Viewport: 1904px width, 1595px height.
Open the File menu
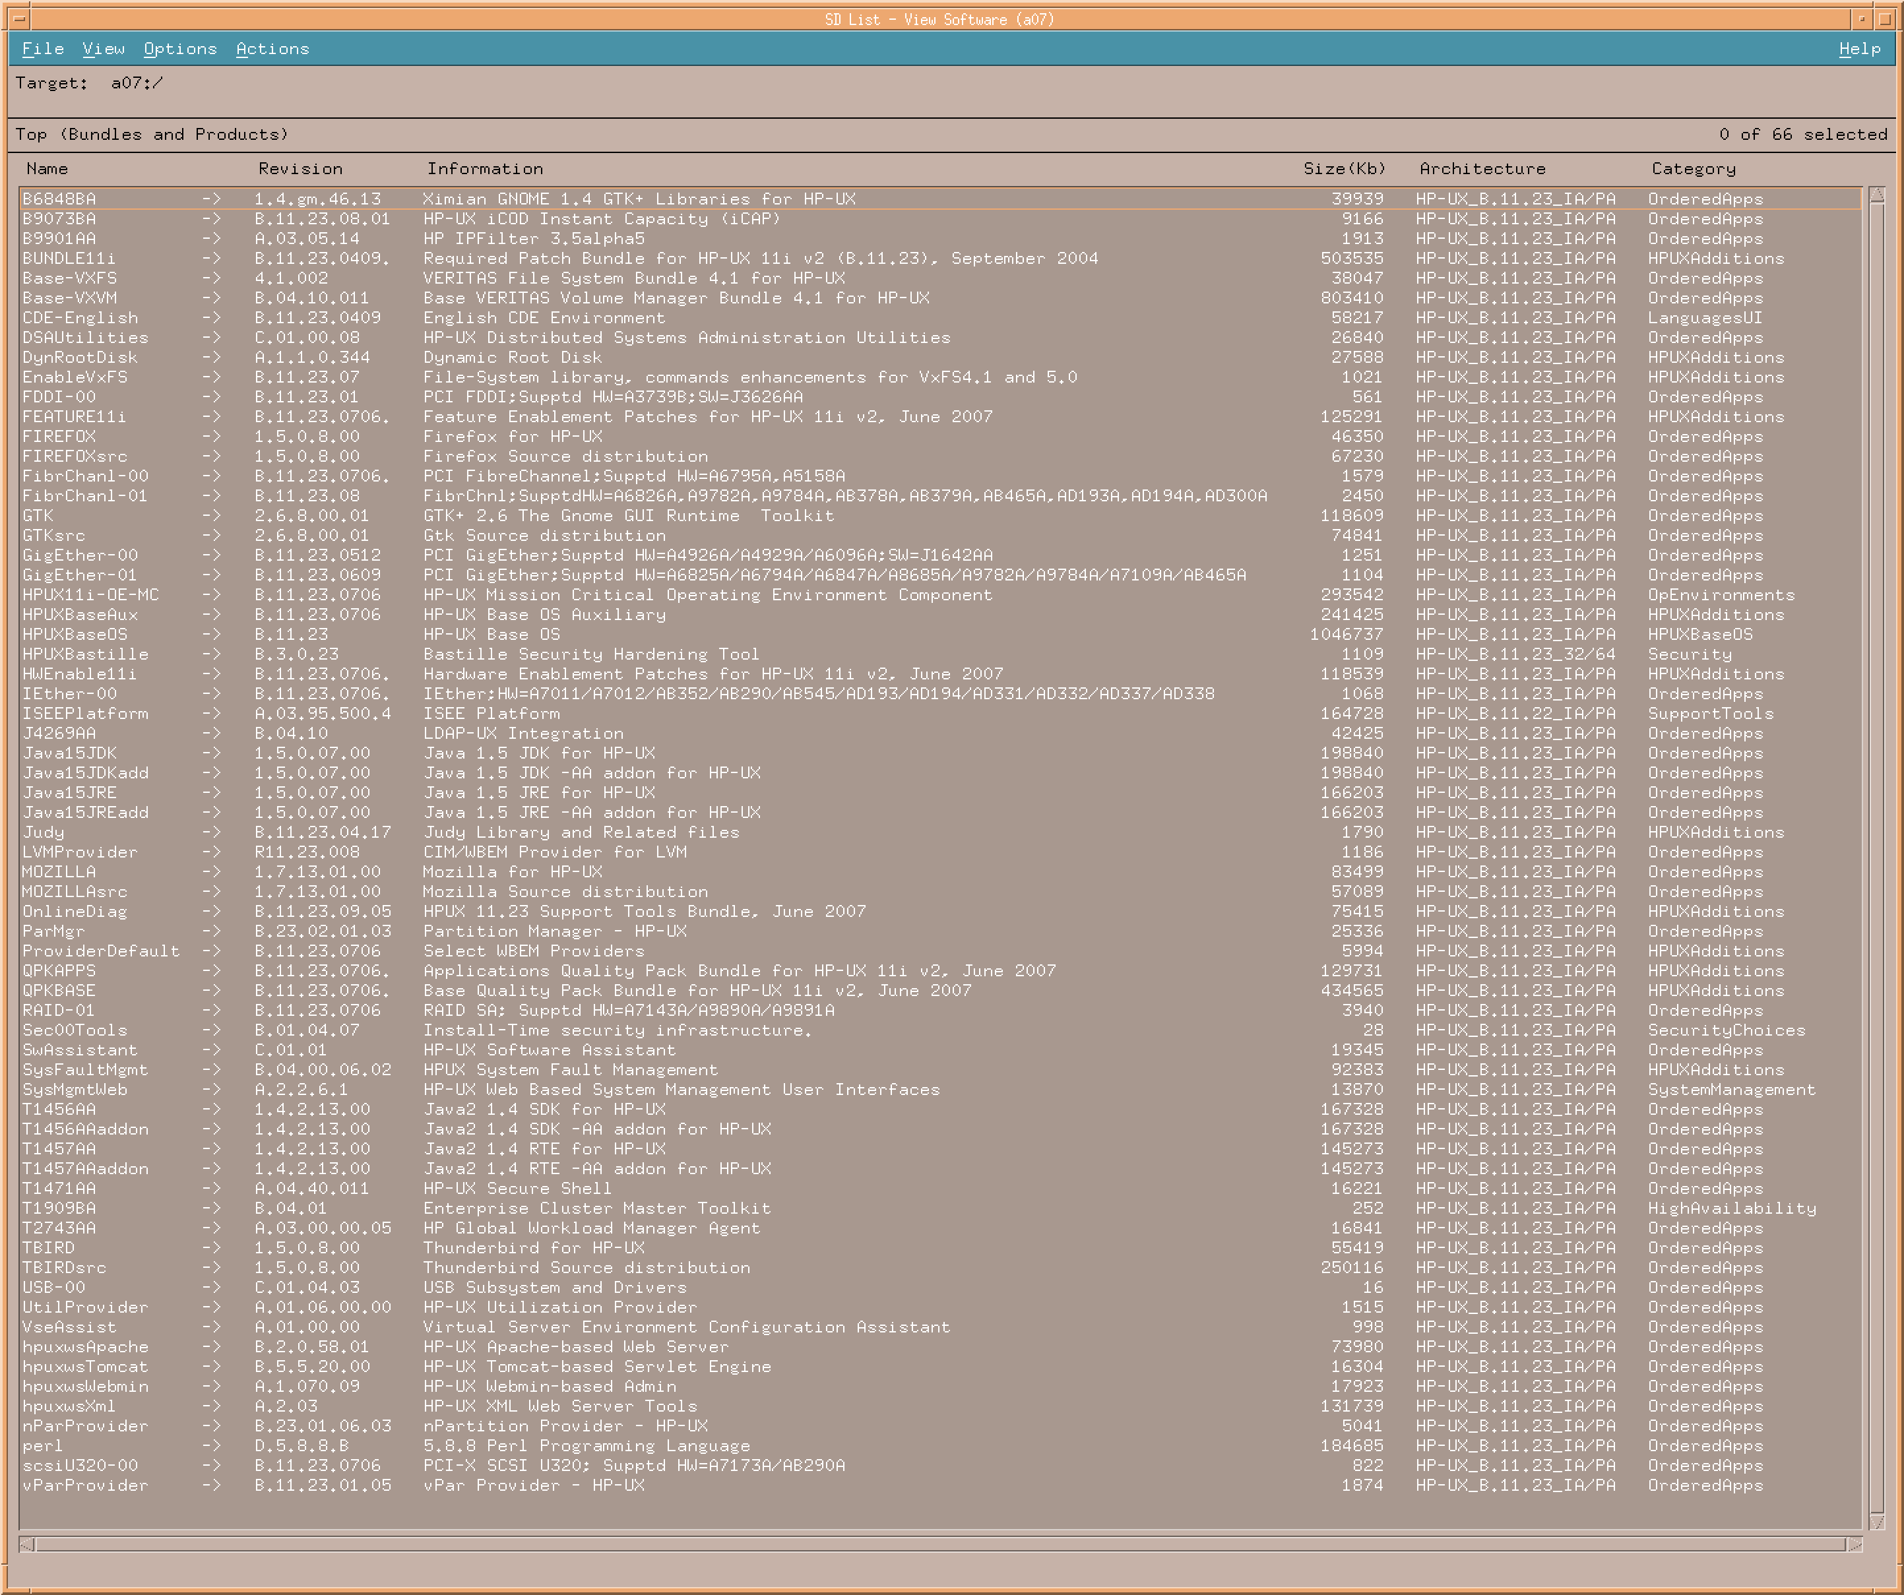coord(43,49)
